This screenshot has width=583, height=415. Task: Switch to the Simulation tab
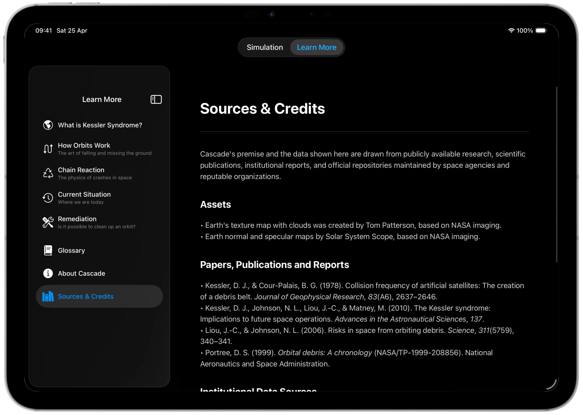tap(265, 47)
